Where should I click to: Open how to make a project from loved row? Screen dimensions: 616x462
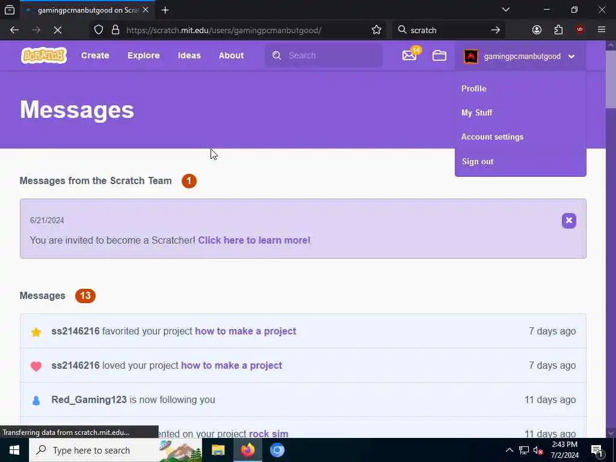pyautogui.click(x=232, y=365)
